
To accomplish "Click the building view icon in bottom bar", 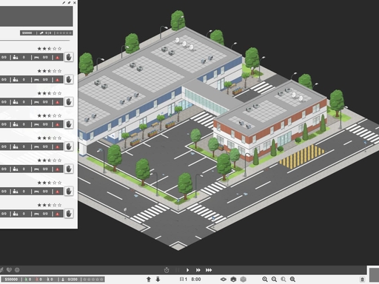I will (233, 280).
